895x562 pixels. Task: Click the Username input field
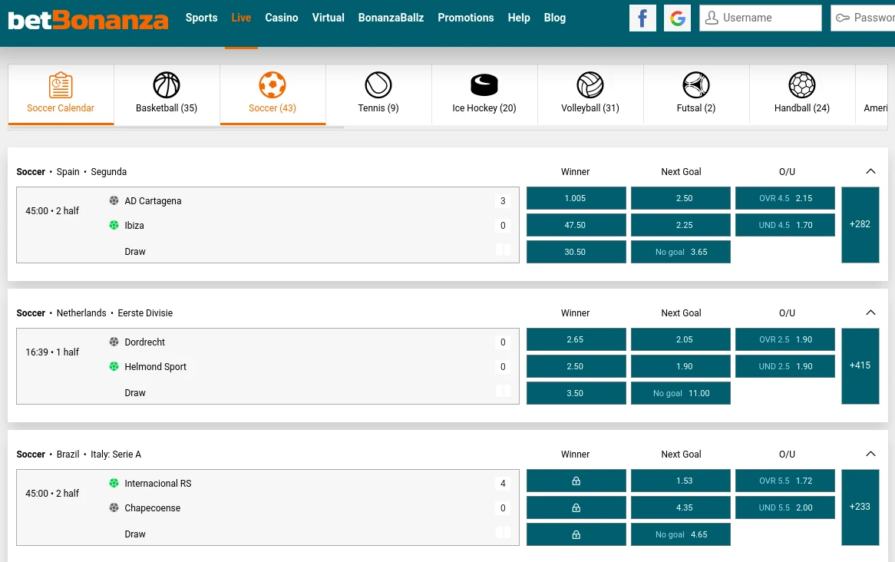coord(768,18)
